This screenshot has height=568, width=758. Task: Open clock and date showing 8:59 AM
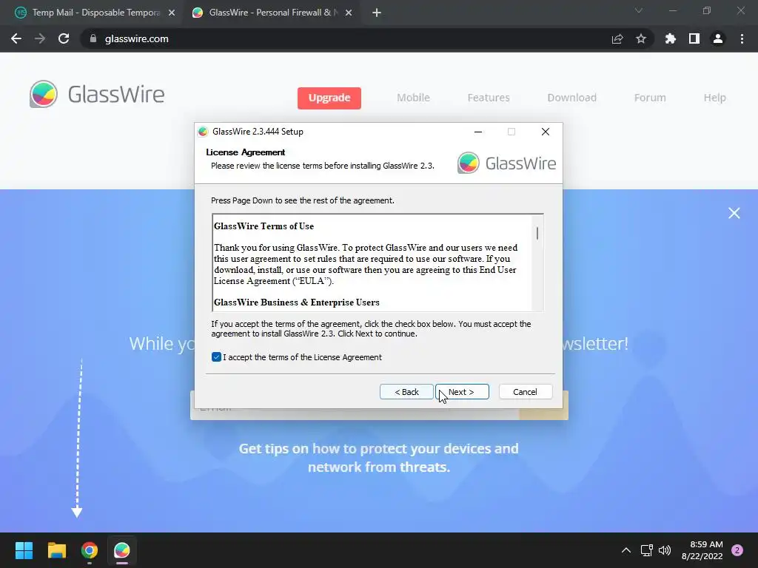coord(702,550)
